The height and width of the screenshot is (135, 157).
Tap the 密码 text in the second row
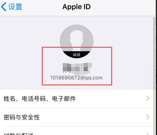pos(9,117)
